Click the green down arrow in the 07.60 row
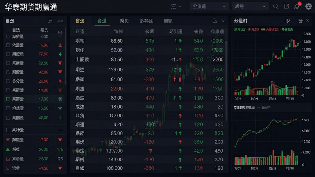This screenshot has width=315, height=177. click(60, 54)
